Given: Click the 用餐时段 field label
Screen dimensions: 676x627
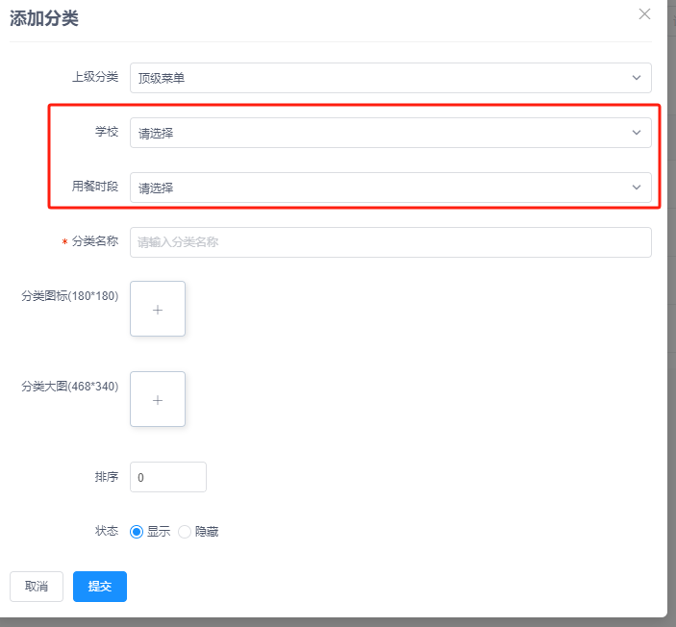Looking at the screenshot, I should (94, 187).
